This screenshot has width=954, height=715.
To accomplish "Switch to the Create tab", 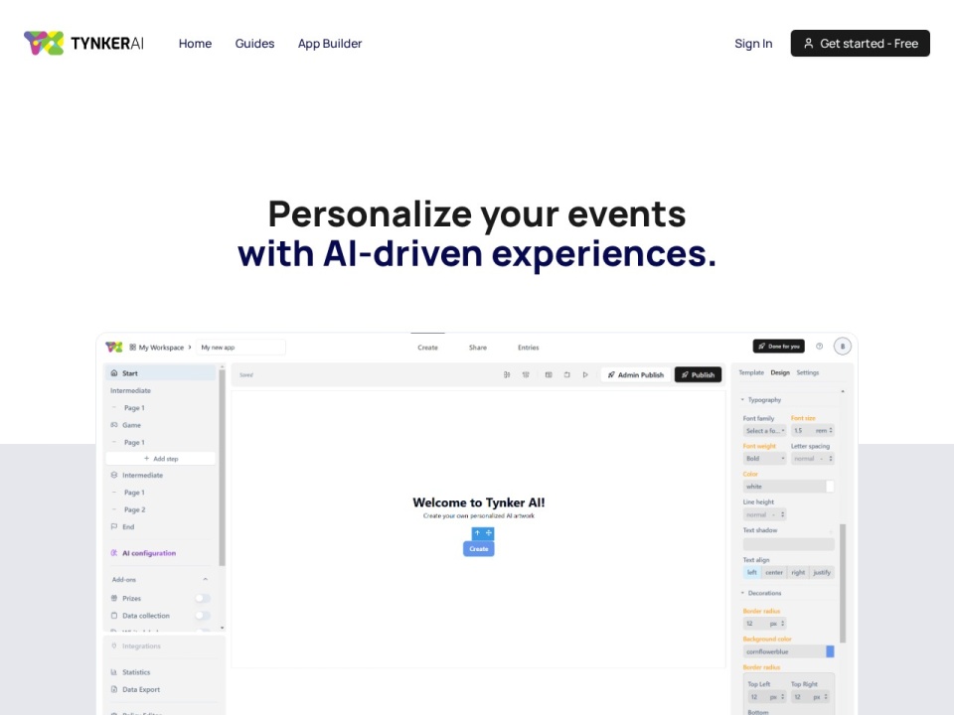I will [427, 348].
